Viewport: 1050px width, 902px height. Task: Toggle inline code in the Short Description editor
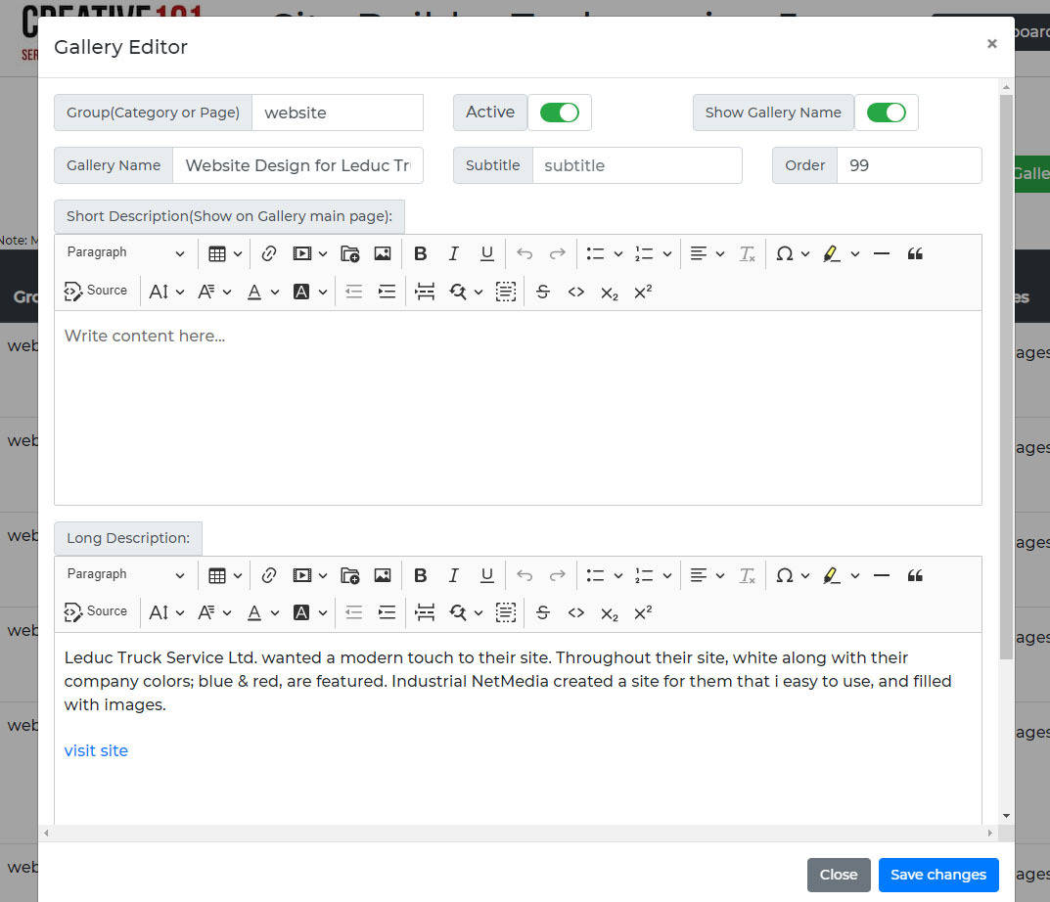(576, 292)
